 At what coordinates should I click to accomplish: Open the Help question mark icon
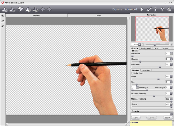pyautogui.click(x=162, y=9)
